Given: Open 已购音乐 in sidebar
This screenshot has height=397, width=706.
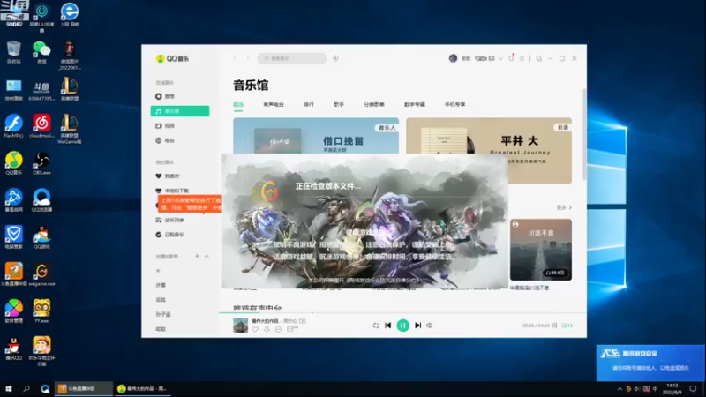Looking at the screenshot, I should 169,235.
